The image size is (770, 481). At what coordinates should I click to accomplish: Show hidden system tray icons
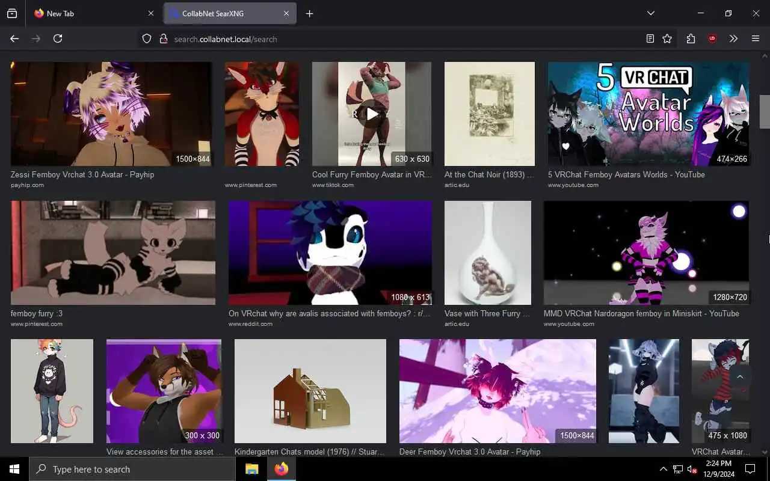pos(664,469)
